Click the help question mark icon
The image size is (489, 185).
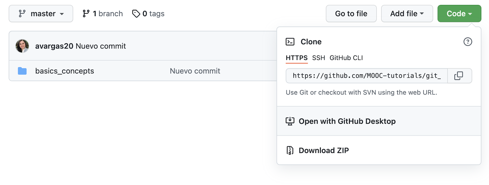pos(468,42)
